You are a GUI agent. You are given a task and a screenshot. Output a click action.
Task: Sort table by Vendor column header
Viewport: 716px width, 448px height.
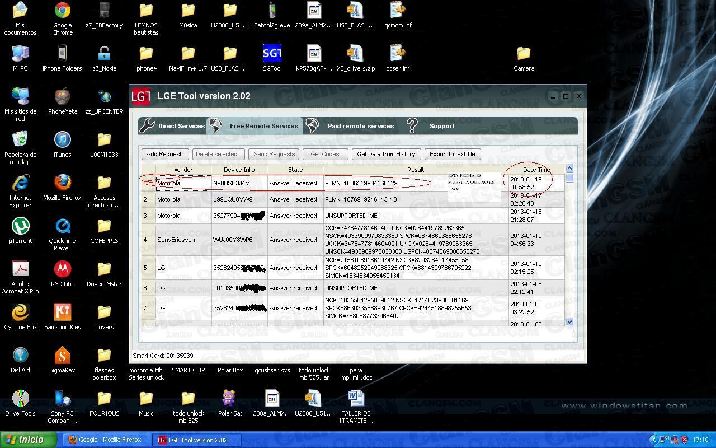(x=183, y=170)
